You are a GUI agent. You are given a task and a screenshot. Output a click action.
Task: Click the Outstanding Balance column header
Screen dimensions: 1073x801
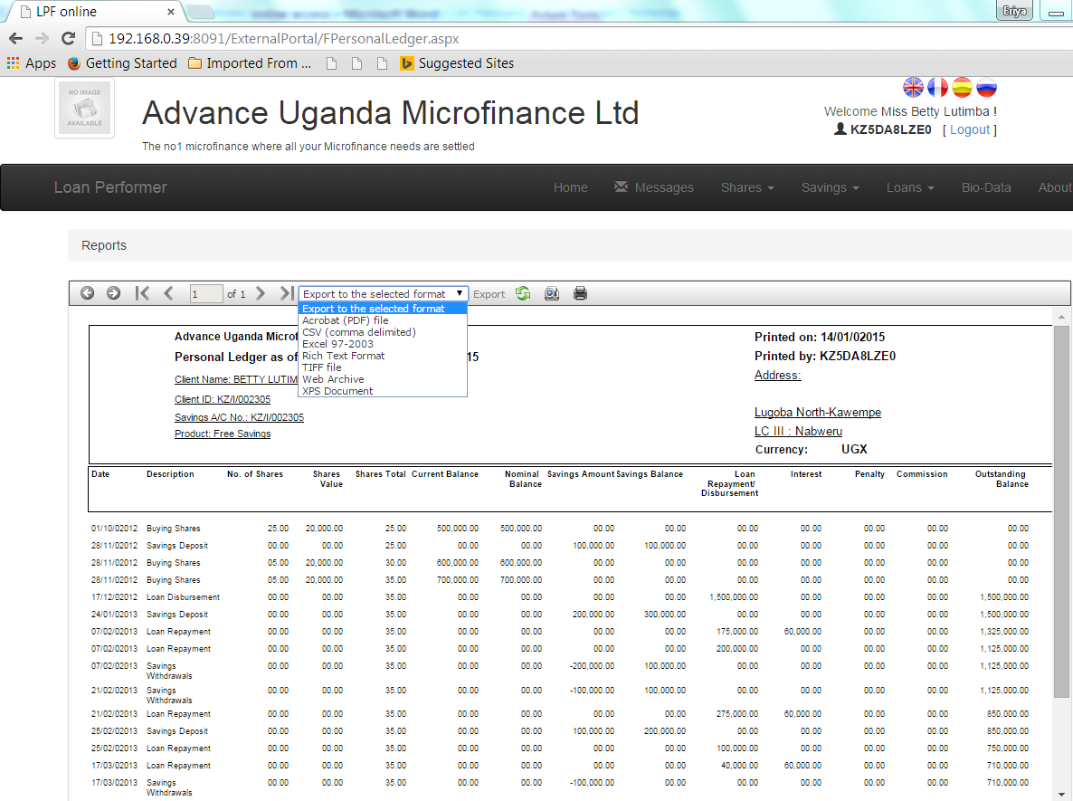coord(1002,479)
